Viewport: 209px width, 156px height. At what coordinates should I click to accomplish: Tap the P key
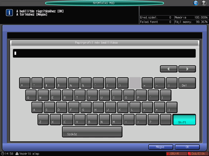click(x=141, y=95)
